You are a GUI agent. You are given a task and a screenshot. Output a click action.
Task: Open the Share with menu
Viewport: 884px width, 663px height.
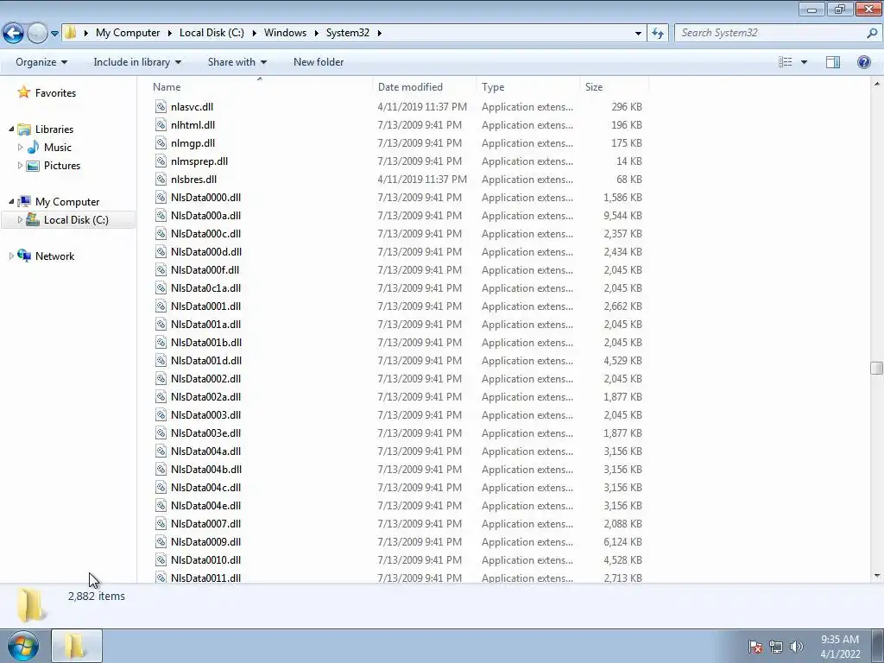pos(237,62)
